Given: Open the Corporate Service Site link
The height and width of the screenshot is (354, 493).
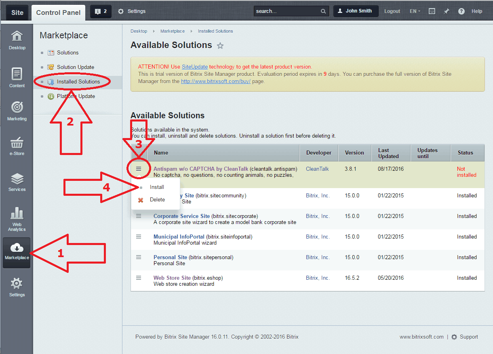Looking at the screenshot, I should point(181,216).
